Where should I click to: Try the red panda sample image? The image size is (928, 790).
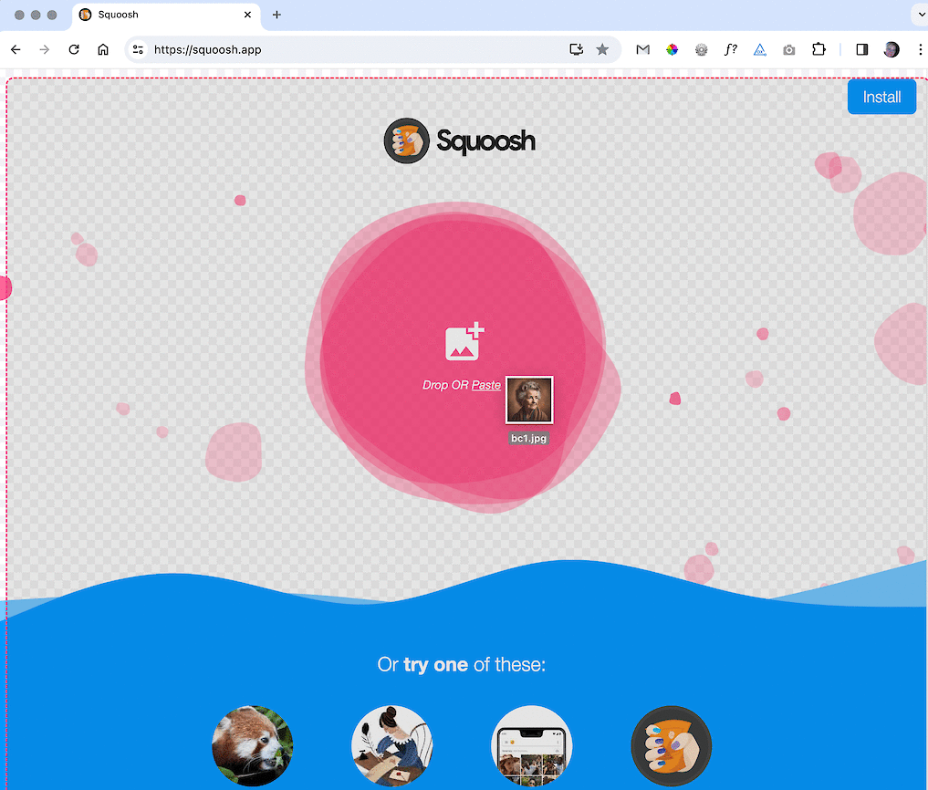coord(253,745)
